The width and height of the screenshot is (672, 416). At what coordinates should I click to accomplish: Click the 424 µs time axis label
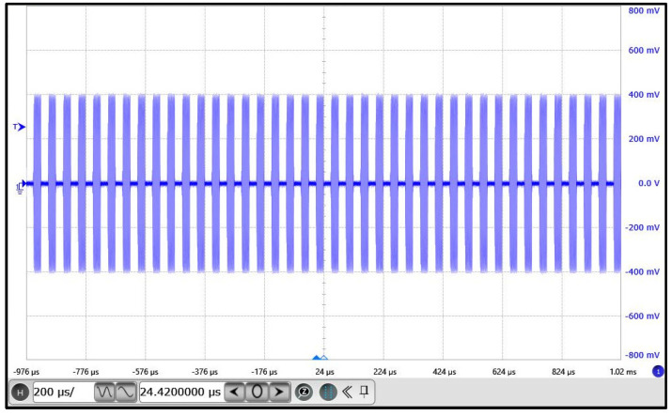point(445,372)
